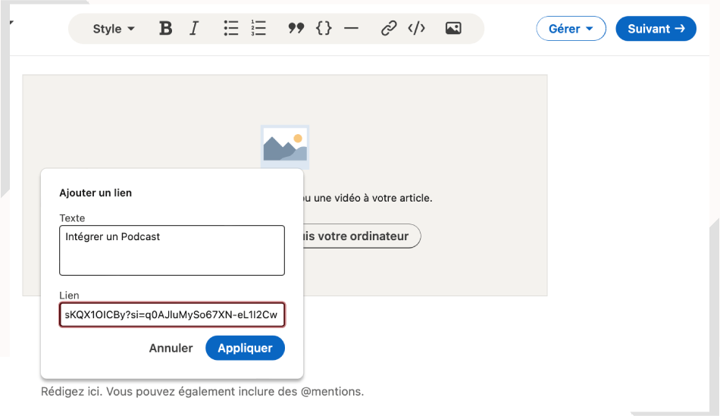Insert a code block with braces icon
The height and width of the screenshot is (416, 720).
pyautogui.click(x=324, y=29)
